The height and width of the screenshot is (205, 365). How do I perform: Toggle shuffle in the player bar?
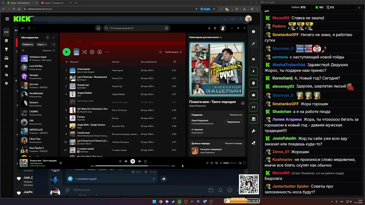click(x=120, y=161)
